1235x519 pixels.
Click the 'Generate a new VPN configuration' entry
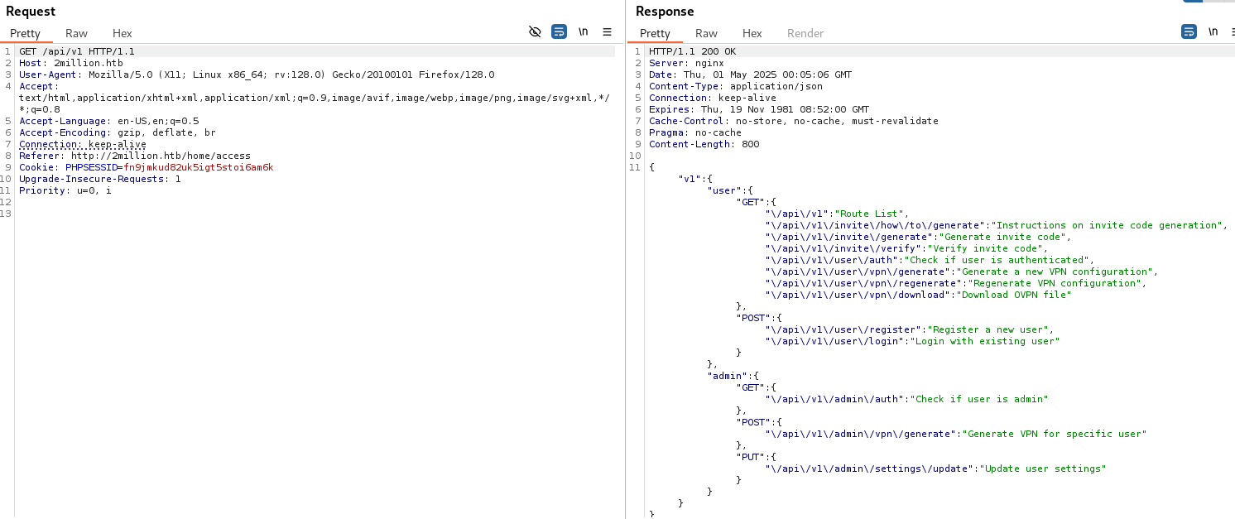[962, 272]
